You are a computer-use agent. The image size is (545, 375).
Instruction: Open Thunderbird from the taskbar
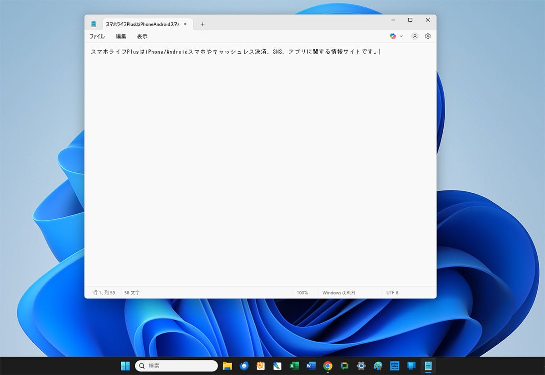244,366
